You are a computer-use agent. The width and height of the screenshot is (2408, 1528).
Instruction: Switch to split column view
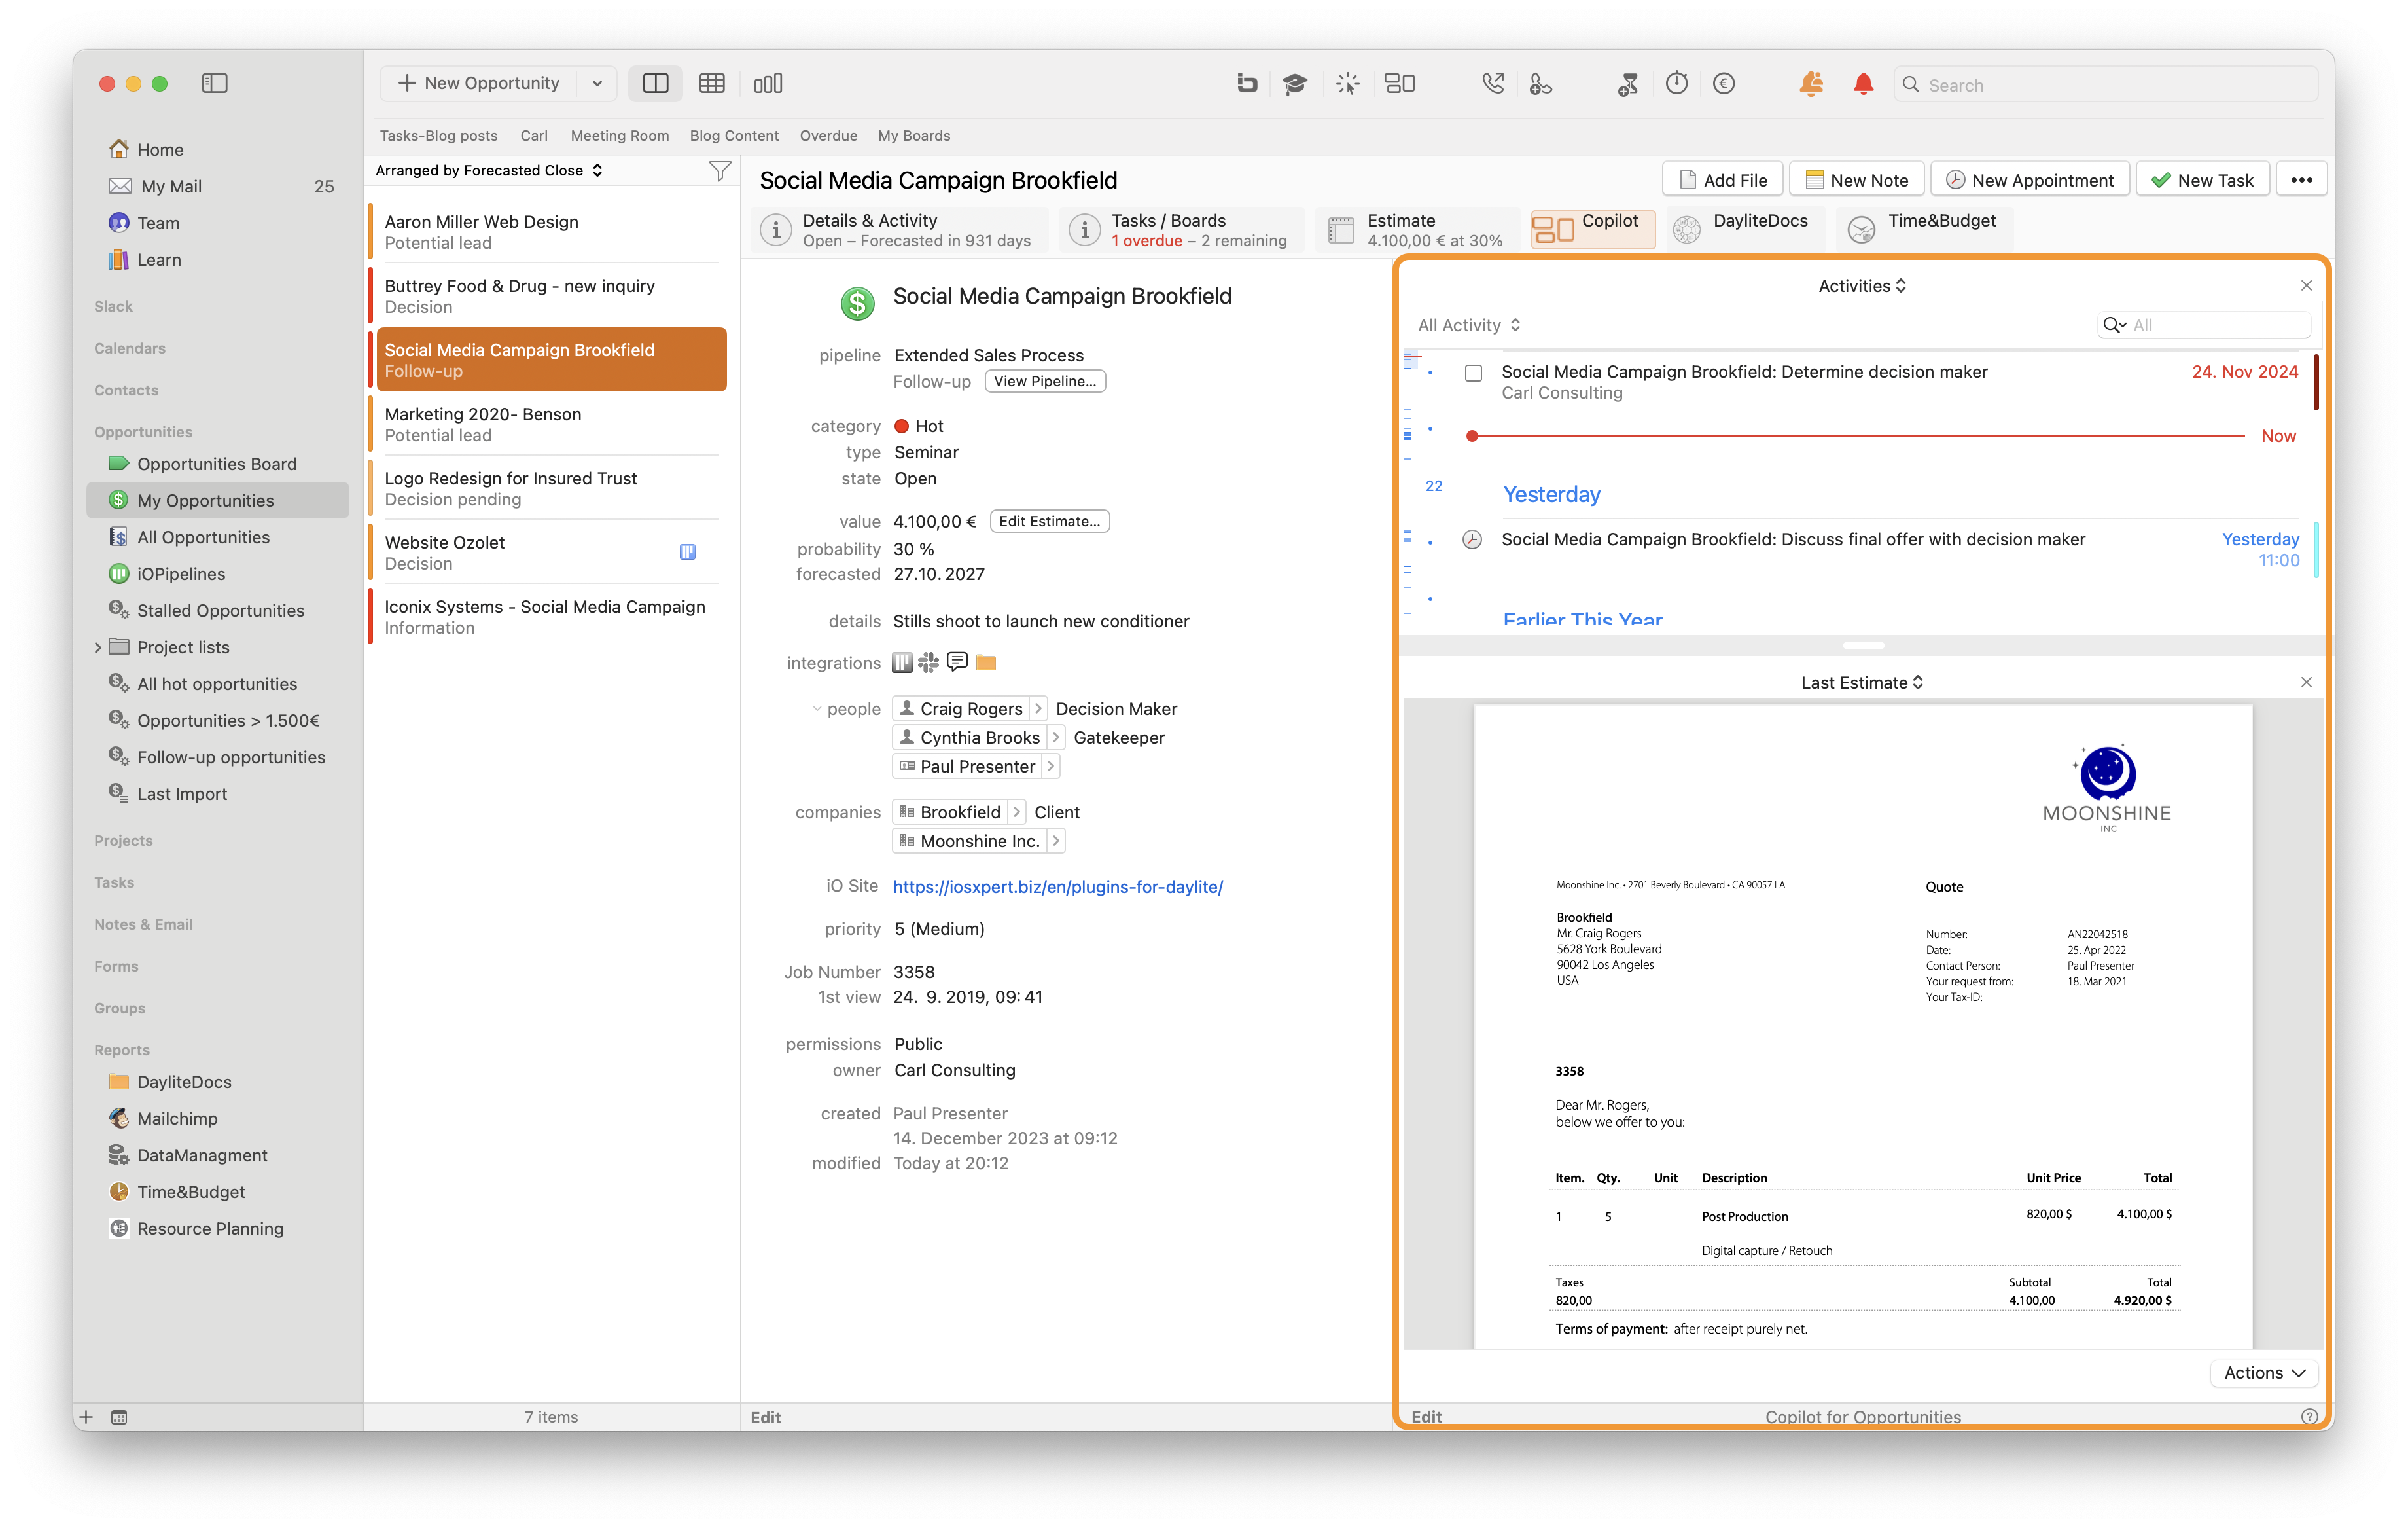655,83
